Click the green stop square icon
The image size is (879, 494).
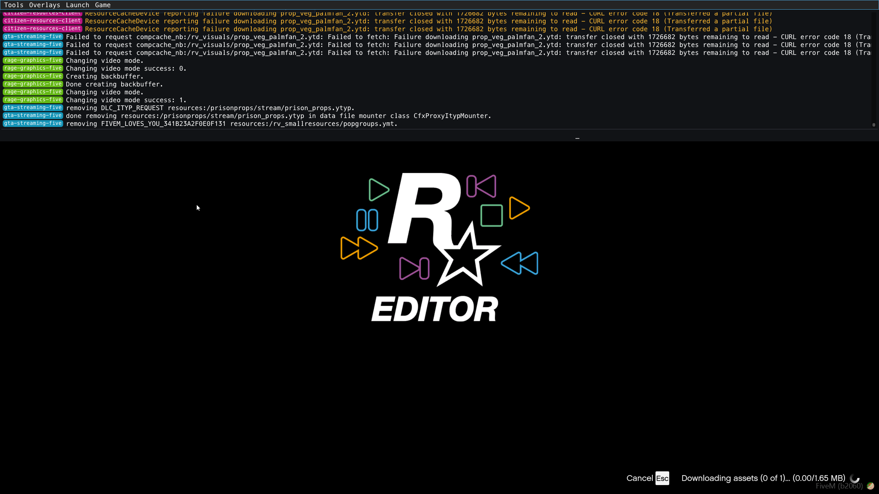click(x=491, y=215)
